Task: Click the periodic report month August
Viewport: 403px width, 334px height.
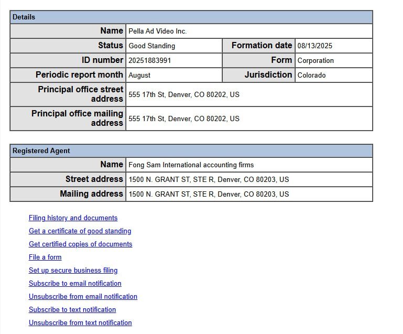Action: pyautogui.click(x=139, y=76)
